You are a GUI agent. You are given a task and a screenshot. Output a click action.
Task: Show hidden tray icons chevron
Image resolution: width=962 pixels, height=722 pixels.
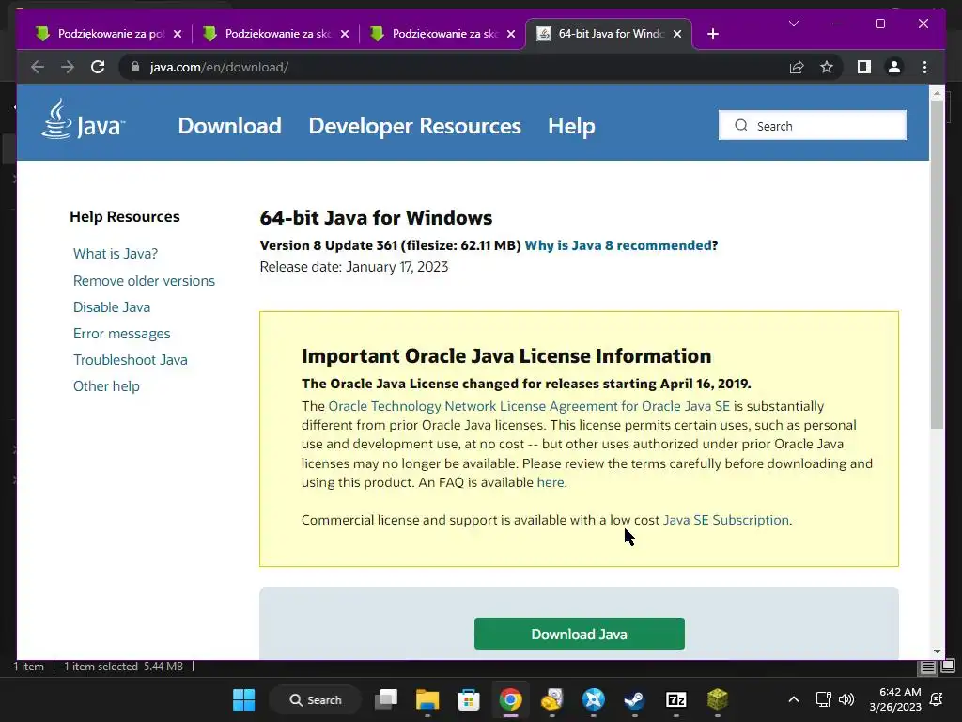click(x=793, y=699)
